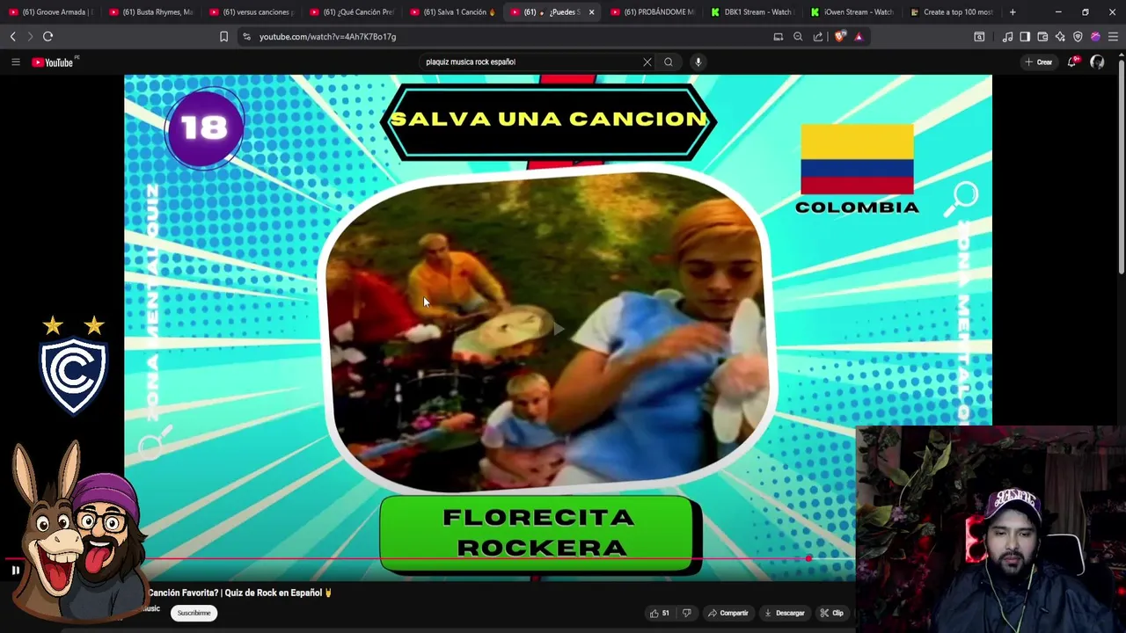Screen dimensions: 1126x633
Task: Switch to iOwen Stream tab
Action: 853,12
